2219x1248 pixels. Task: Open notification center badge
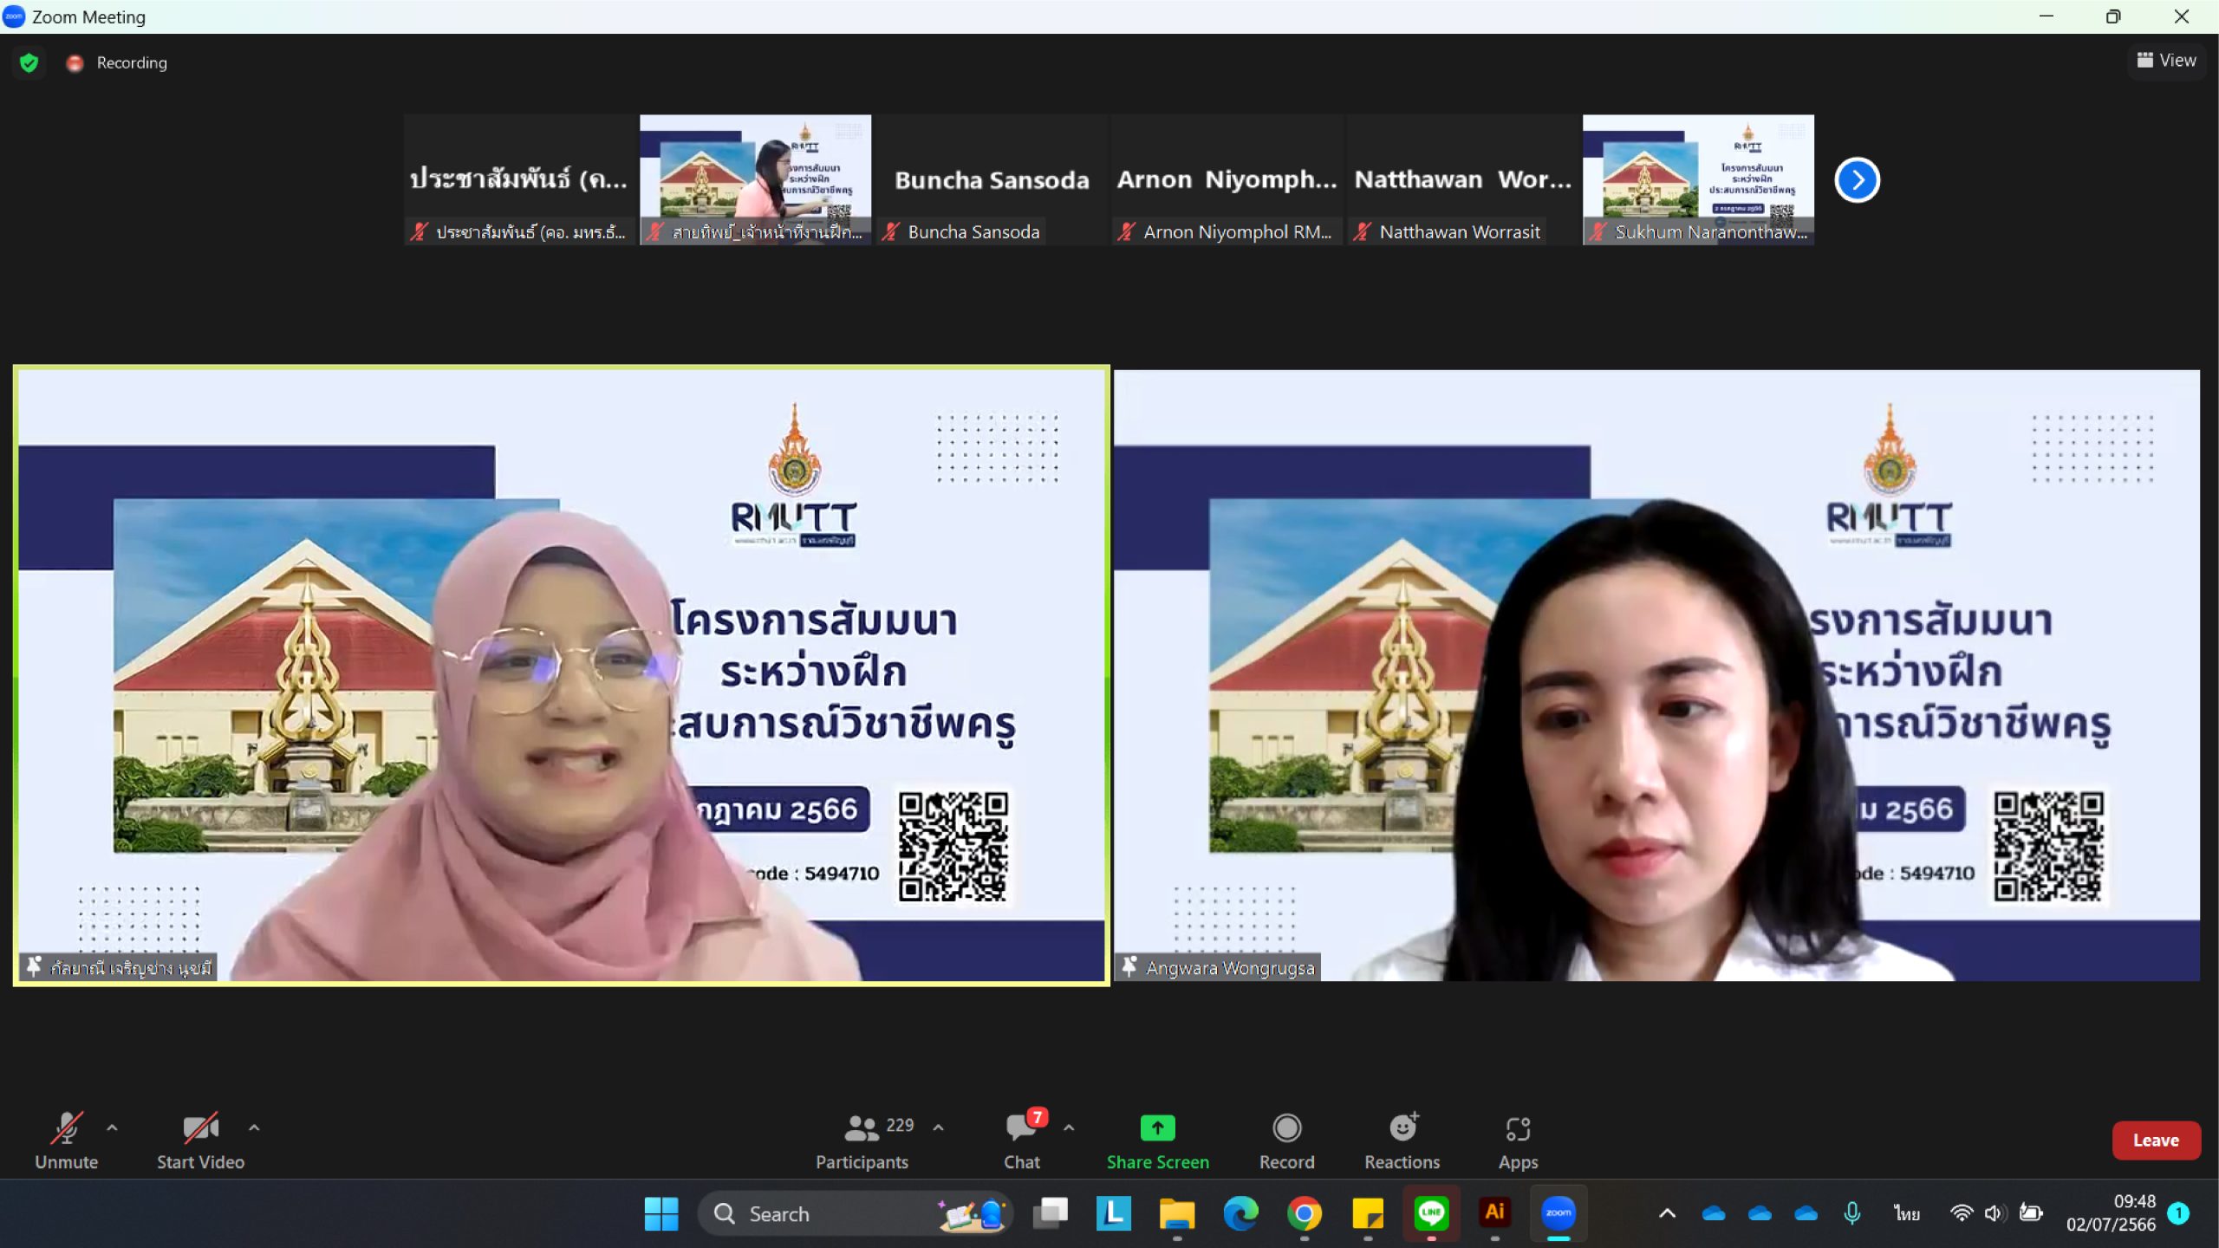pyautogui.click(x=2178, y=1213)
